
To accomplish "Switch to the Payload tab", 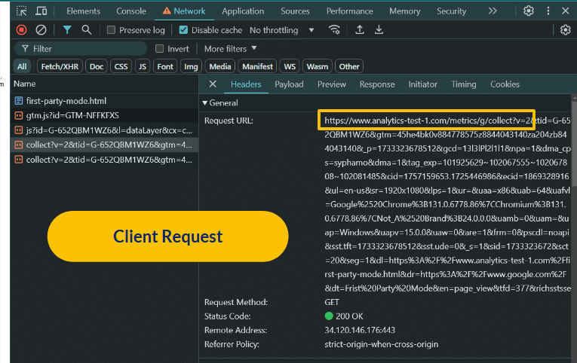I will pos(289,84).
